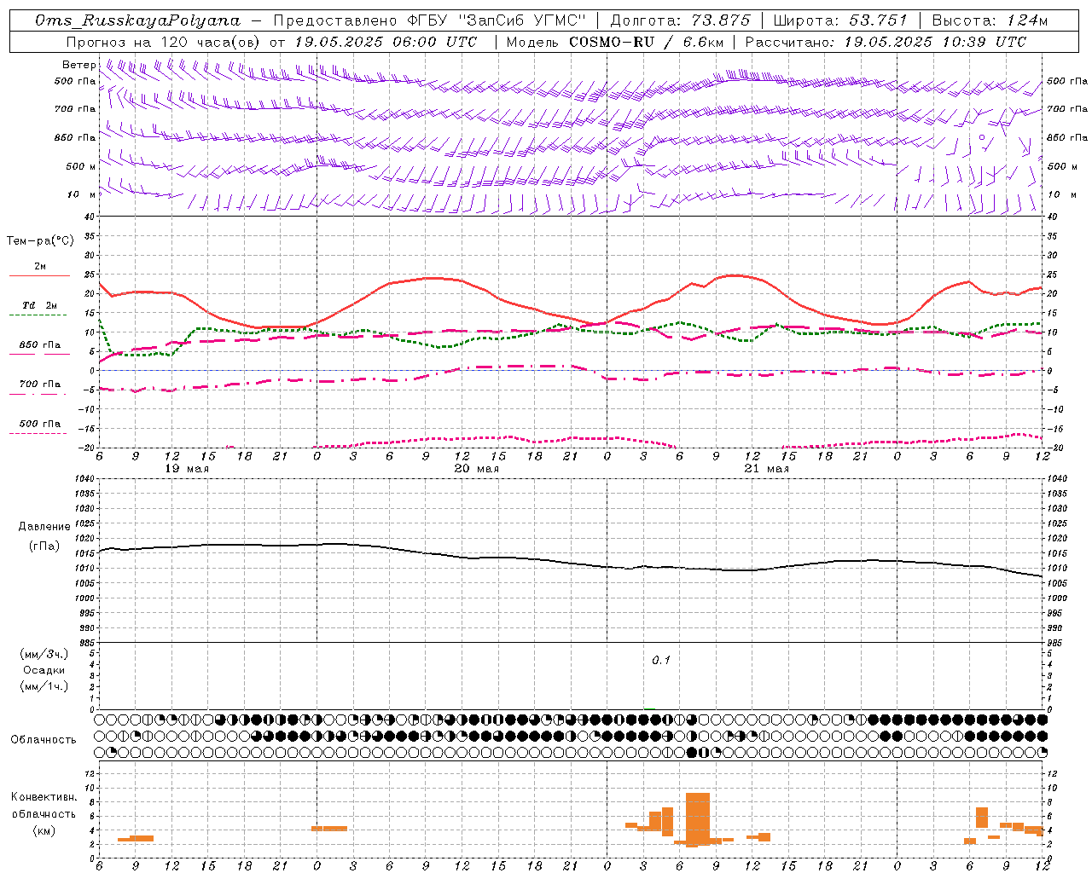
Task: Click the latitude value Широта: 53.751
Action: pyautogui.click(x=840, y=20)
